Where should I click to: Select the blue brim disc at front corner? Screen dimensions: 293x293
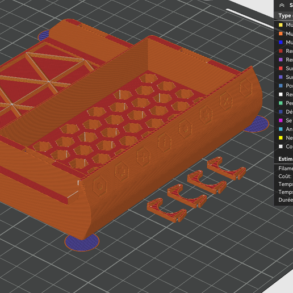82,242
